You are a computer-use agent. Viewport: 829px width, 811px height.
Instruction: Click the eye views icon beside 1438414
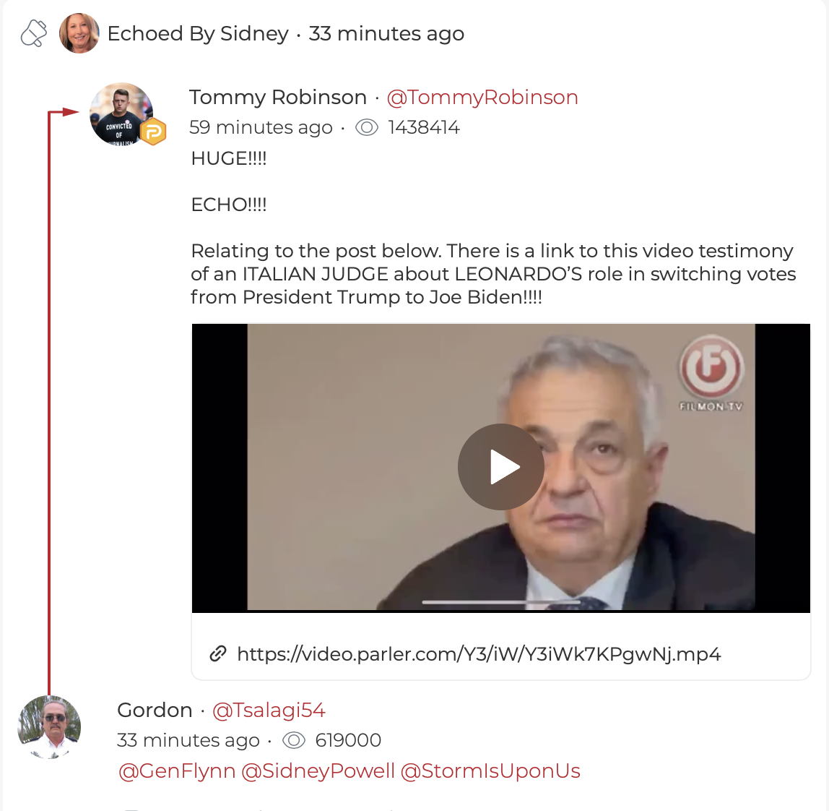[x=367, y=128]
